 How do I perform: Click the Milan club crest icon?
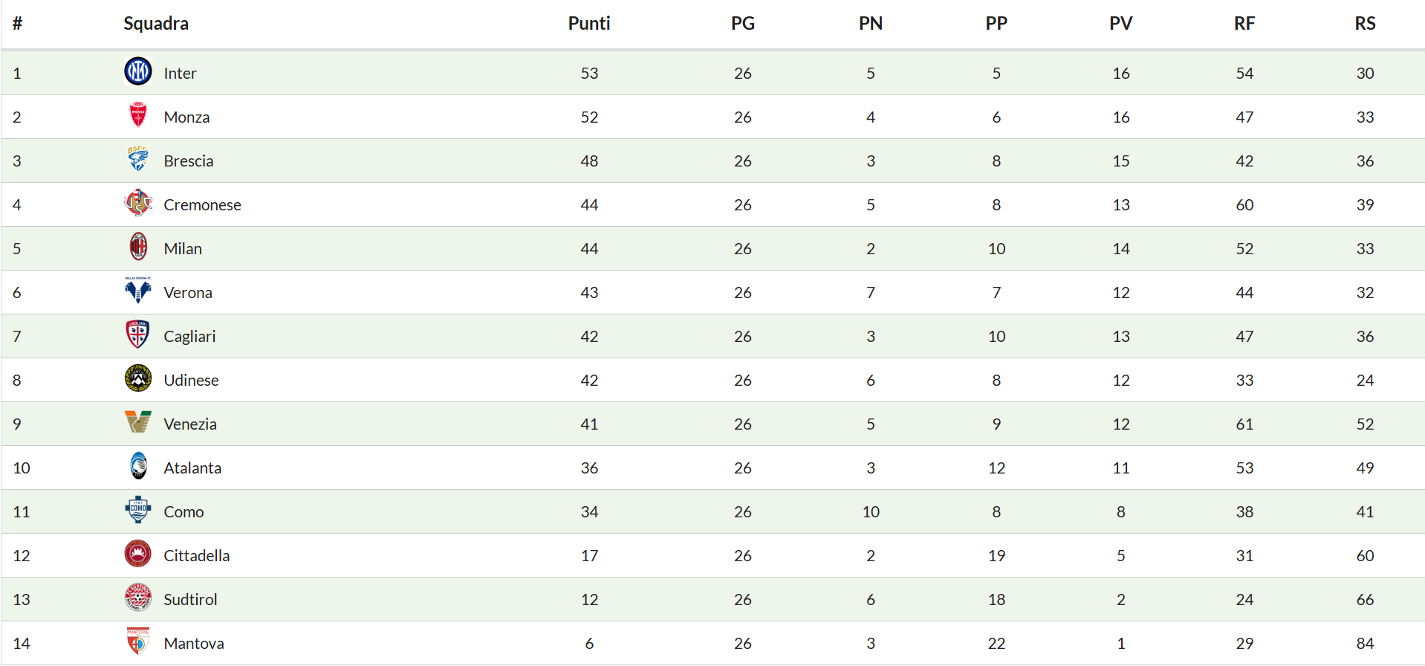point(138,247)
